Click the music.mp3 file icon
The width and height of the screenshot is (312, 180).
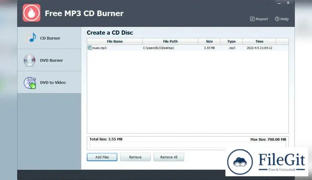click(x=90, y=48)
